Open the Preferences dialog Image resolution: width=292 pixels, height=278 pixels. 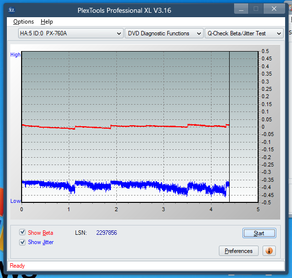pos(239,251)
